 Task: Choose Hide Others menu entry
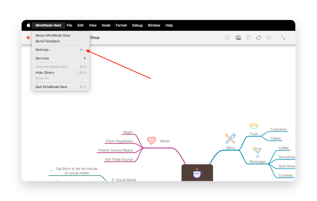pos(61,73)
